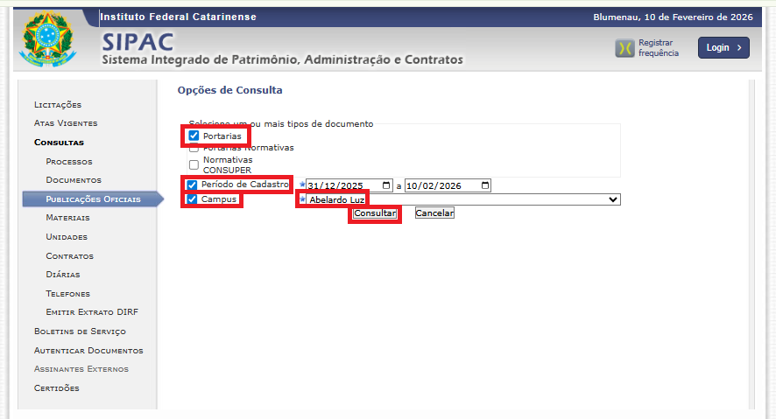This screenshot has width=776, height=419.
Task: Enable the Normativas CONSUPER checkbox
Action: pyautogui.click(x=194, y=164)
